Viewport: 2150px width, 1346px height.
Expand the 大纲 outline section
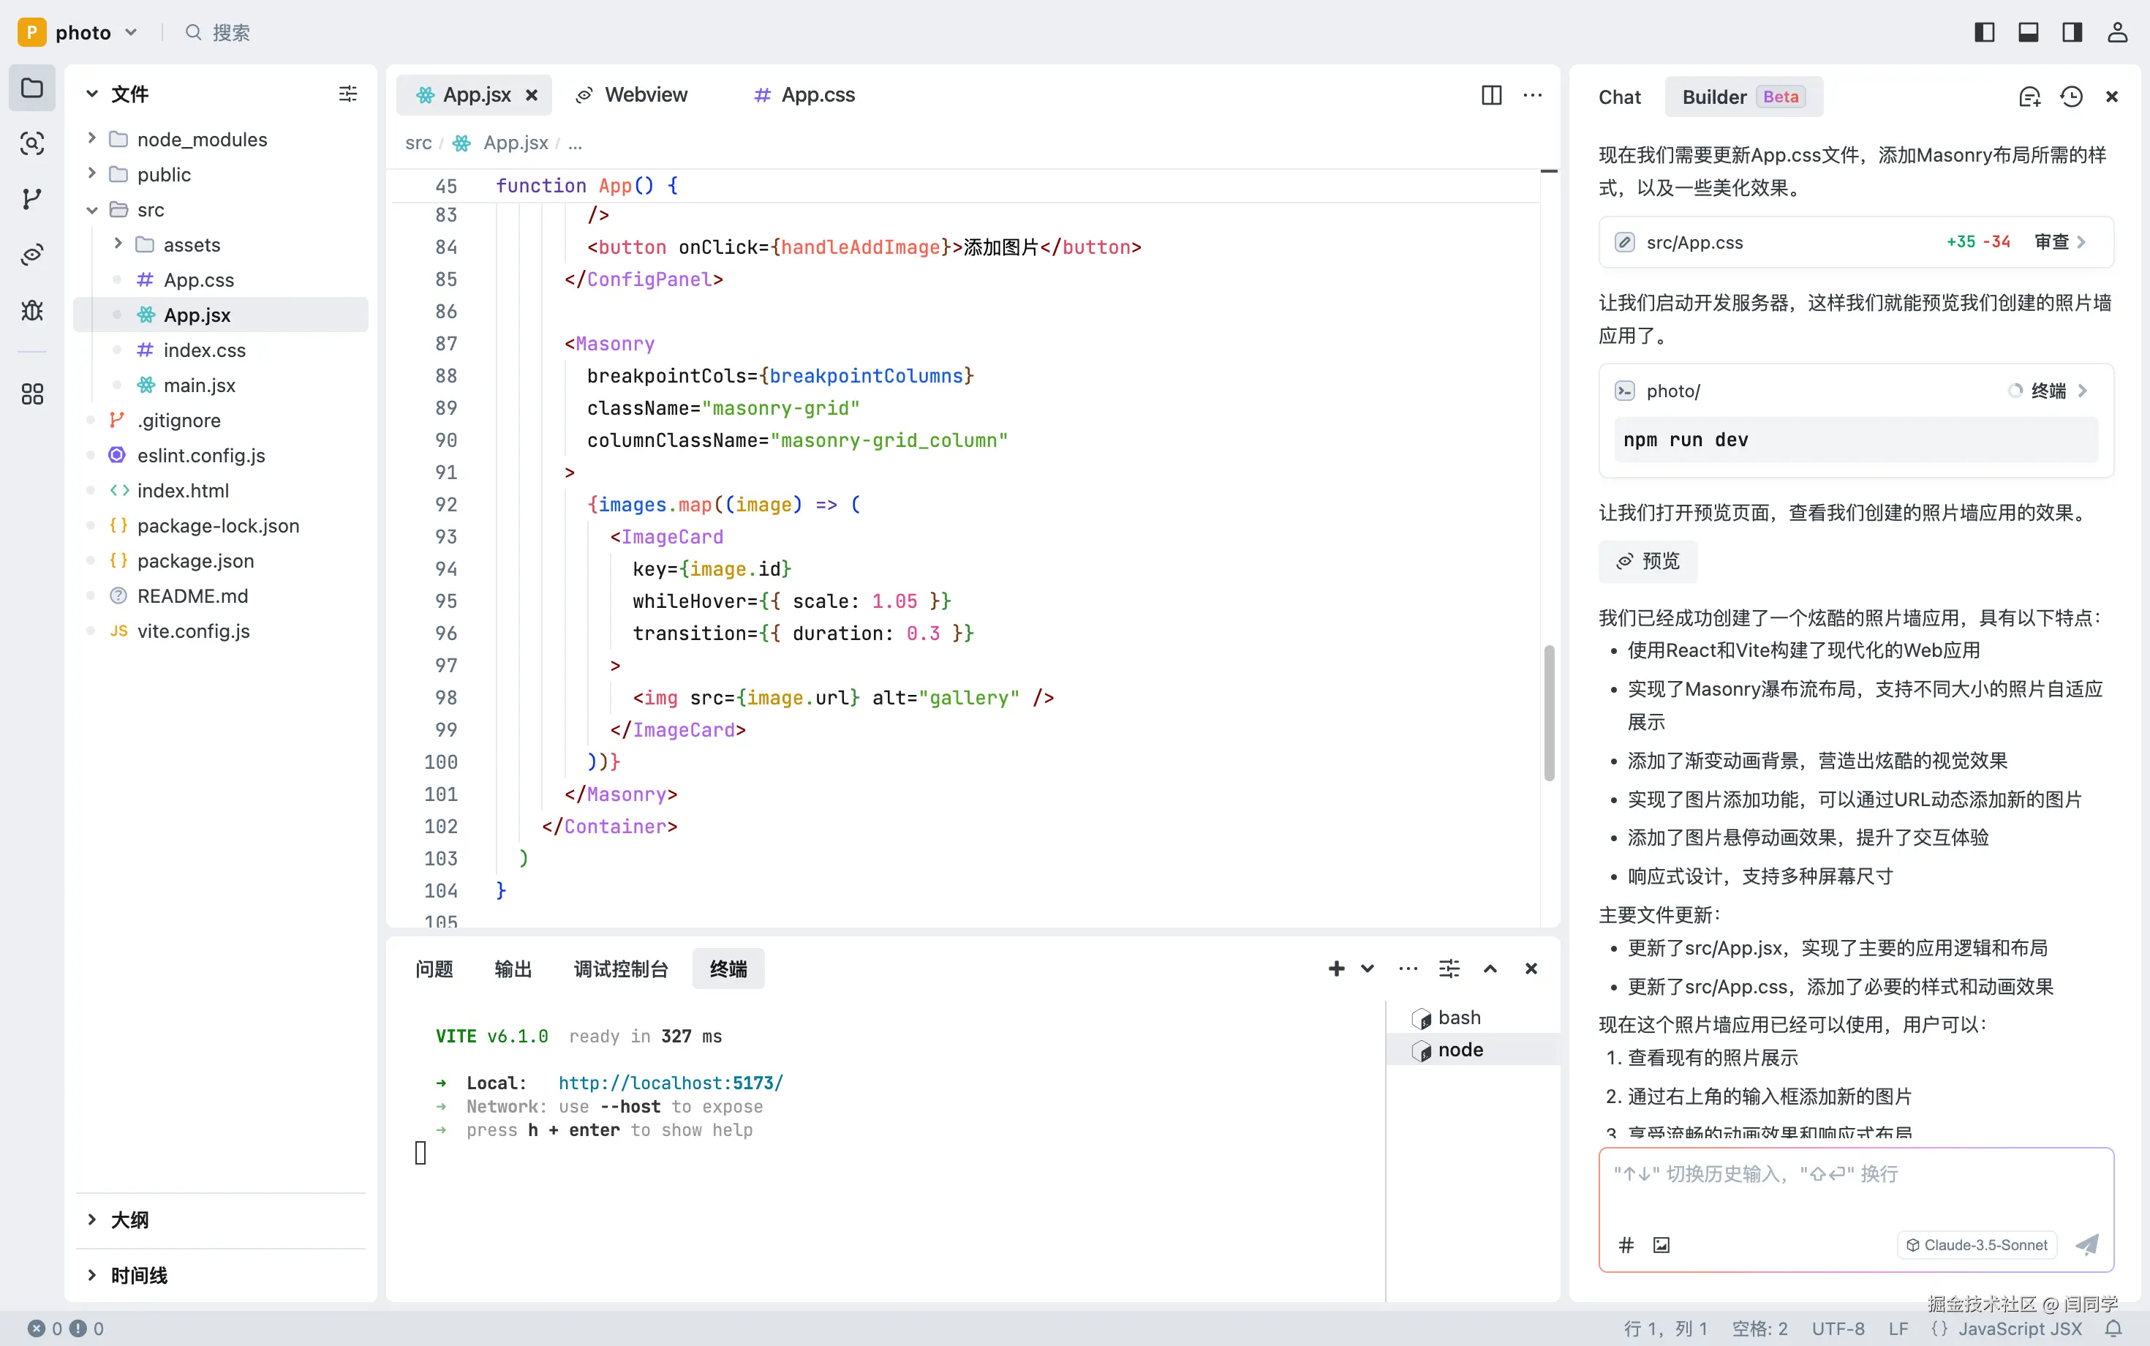(x=129, y=1219)
